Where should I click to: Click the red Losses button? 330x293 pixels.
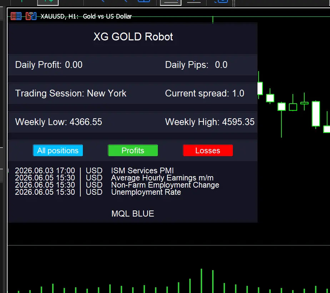click(208, 150)
